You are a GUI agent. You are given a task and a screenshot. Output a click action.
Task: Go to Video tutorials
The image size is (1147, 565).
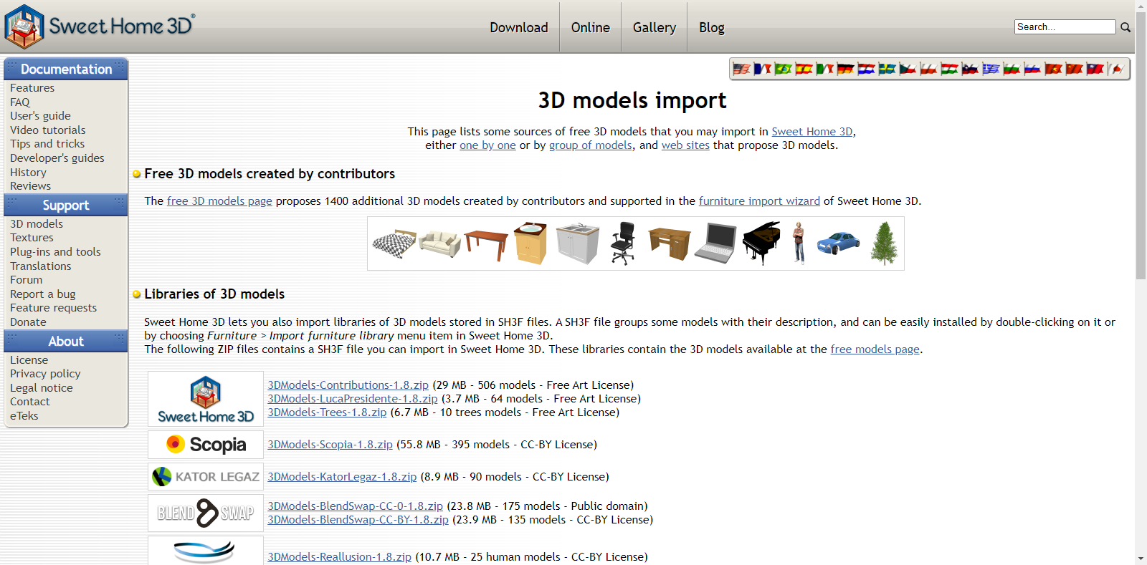coord(48,130)
